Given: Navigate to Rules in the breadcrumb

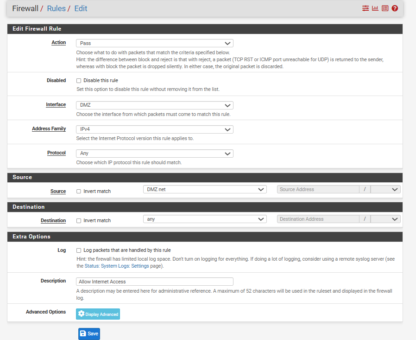Looking at the screenshot, I should 57,8.
